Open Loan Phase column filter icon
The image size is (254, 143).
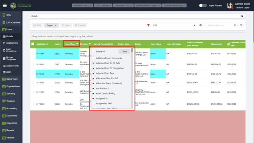77,44
